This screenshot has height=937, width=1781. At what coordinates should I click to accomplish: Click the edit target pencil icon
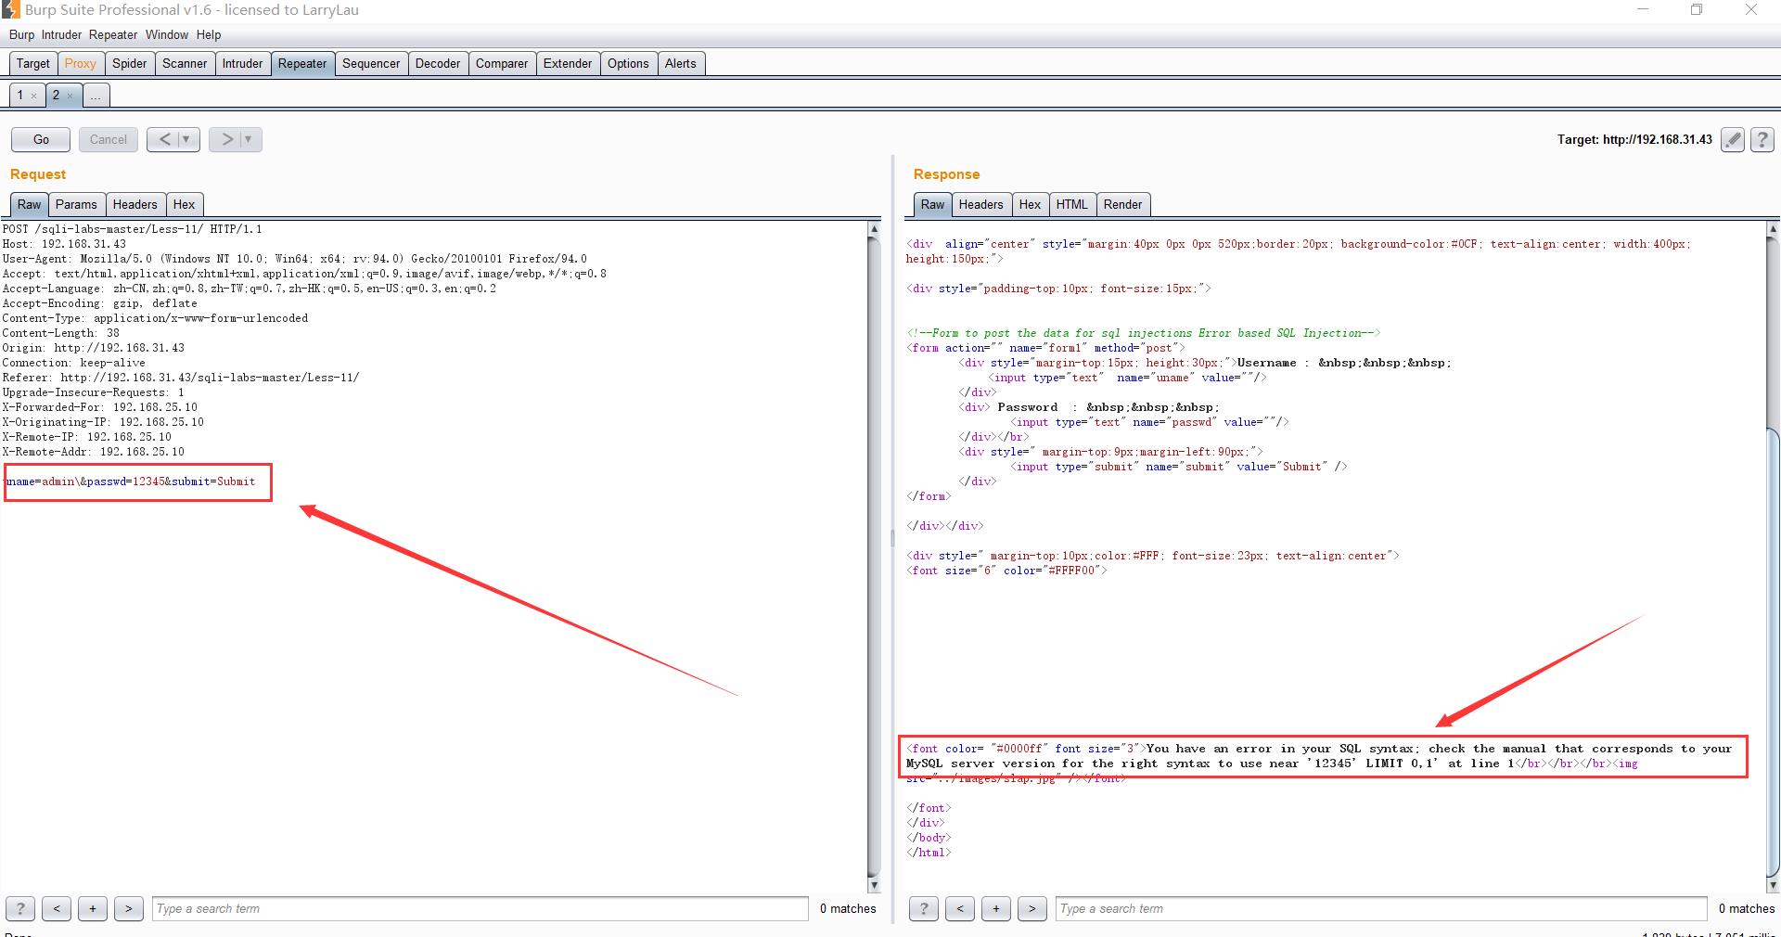pyautogui.click(x=1732, y=140)
